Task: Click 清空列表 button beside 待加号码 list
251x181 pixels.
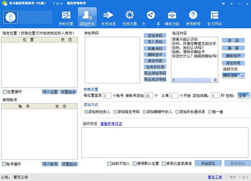Action: (x=155, y=61)
